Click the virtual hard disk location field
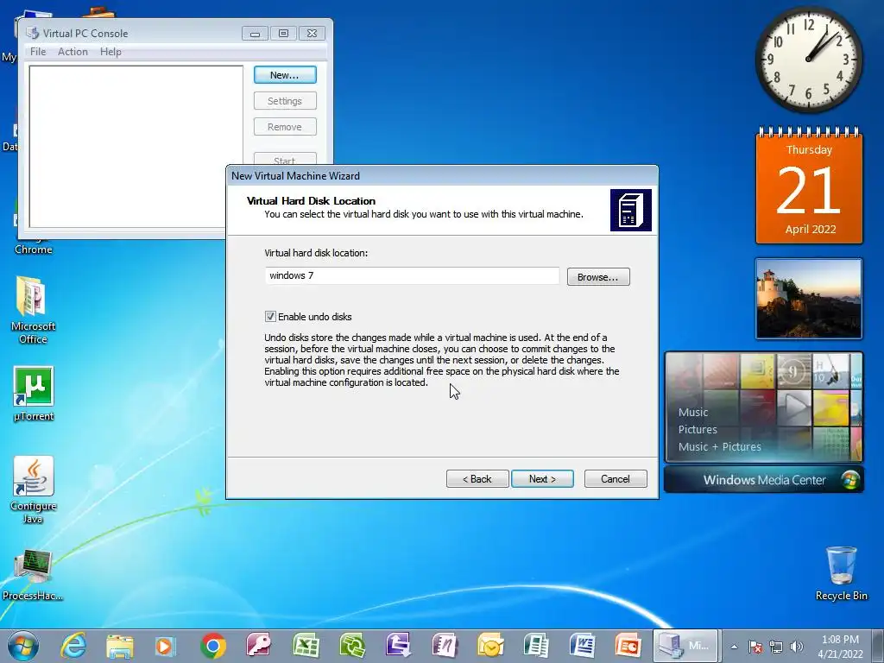Viewport: 884px width, 663px height. pos(412,275)
